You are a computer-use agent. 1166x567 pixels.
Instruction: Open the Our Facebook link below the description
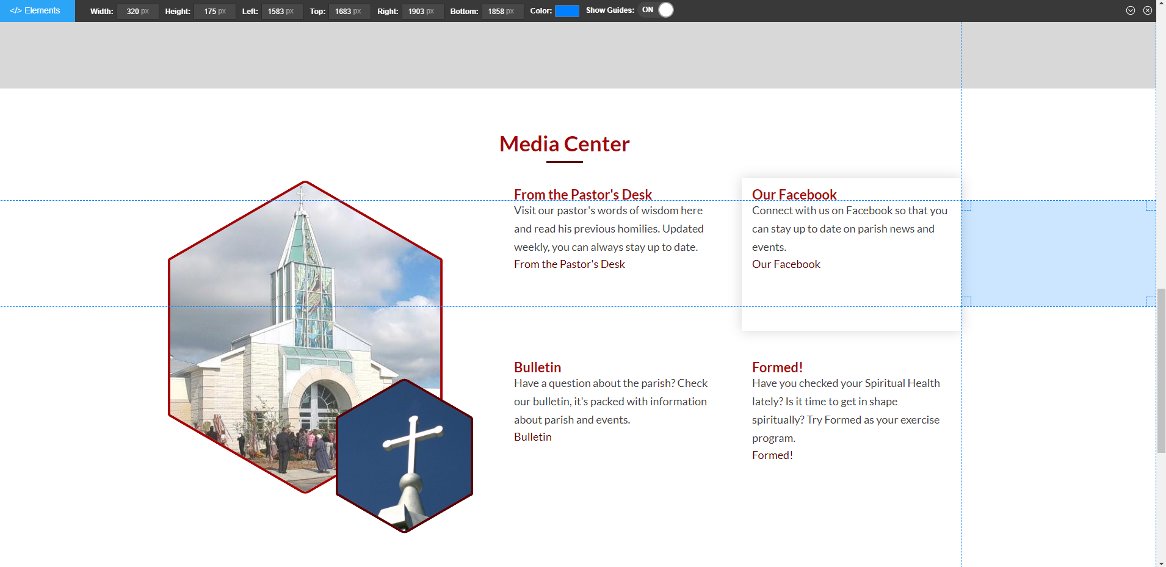point(786,264)
